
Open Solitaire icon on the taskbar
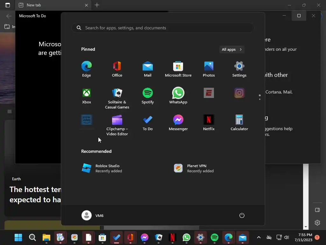point(159,237)
